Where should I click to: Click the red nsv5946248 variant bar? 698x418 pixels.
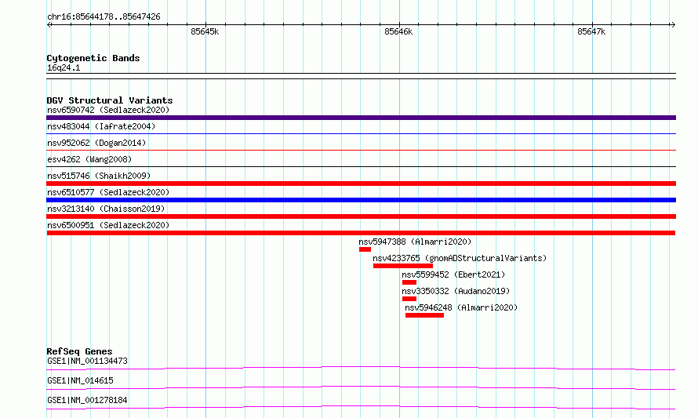[x=424, y=315]
